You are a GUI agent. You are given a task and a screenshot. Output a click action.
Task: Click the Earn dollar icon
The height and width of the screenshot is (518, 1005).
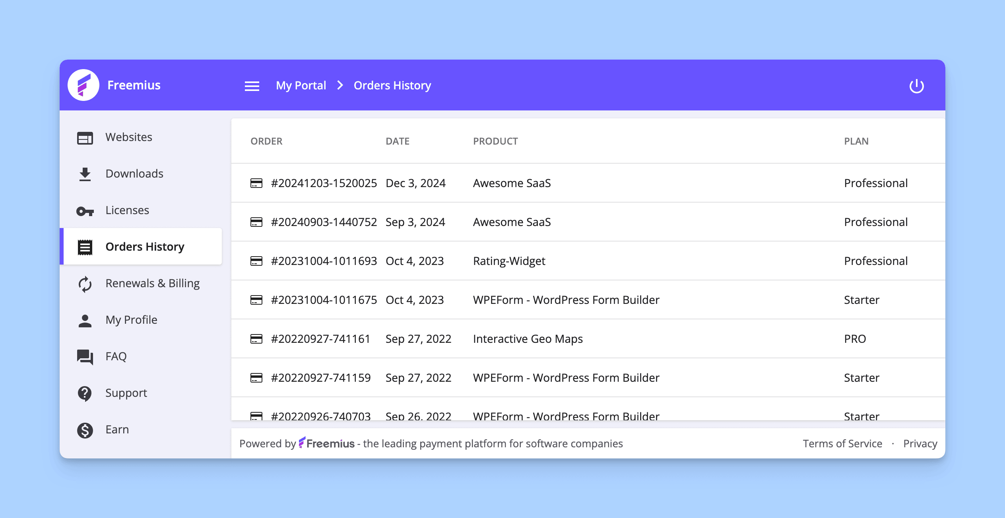(x=85, y=430)
